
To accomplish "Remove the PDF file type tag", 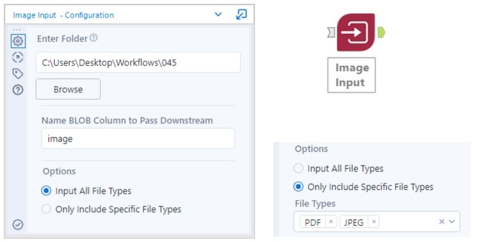I will click(331, 222).
